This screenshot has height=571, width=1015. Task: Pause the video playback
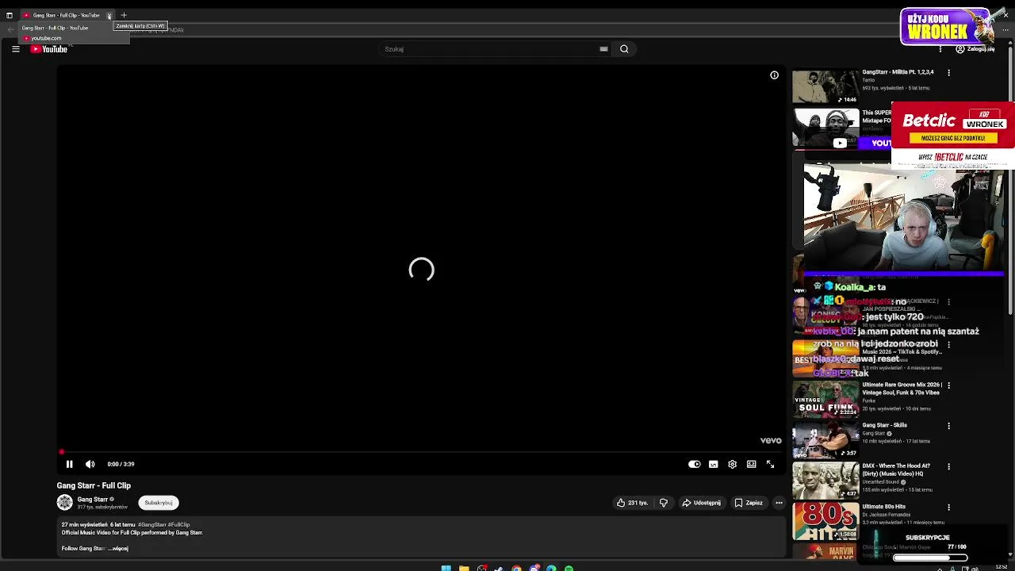(x=69, y=464)
